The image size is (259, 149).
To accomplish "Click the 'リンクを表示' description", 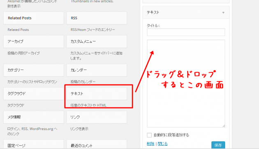I will coord(79,129).
